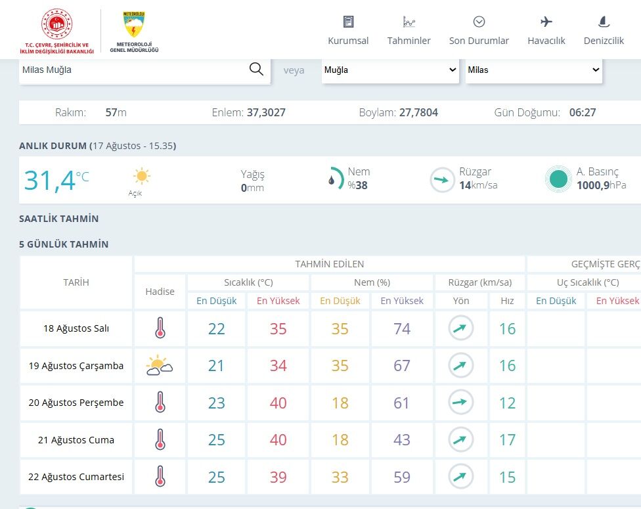Click the Denizcilik sailboat icon

click(604, 22)
